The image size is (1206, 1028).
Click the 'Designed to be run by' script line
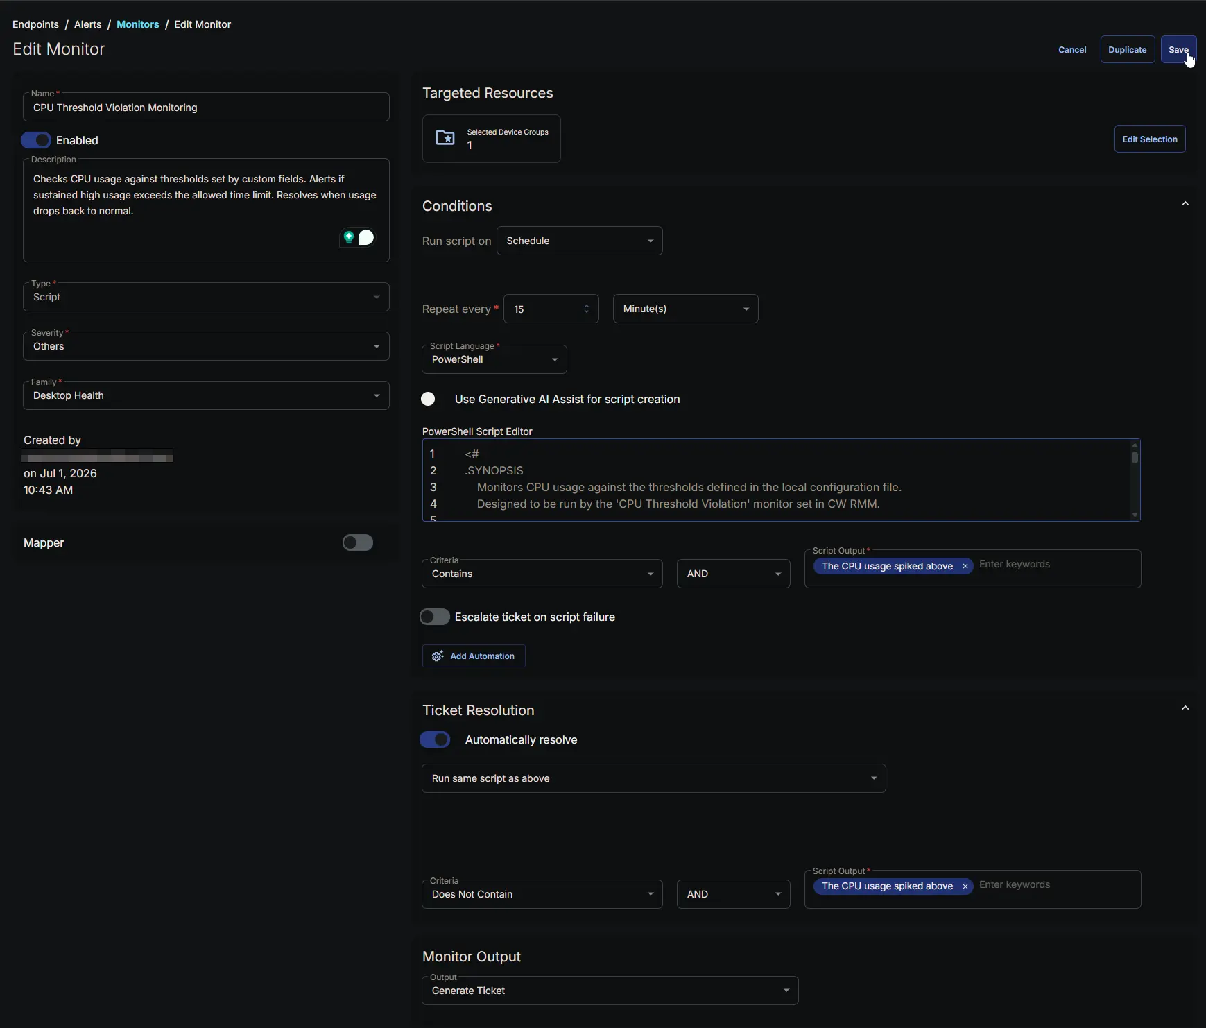click(678, 504)
